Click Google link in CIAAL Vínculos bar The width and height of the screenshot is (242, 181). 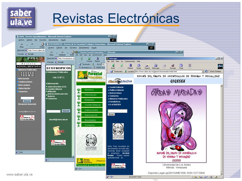(29, 54)
